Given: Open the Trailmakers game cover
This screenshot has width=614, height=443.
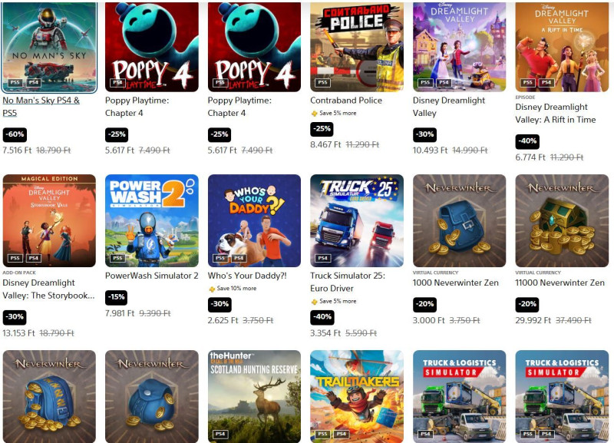Looking at the screenshot, I should [357, 396].
